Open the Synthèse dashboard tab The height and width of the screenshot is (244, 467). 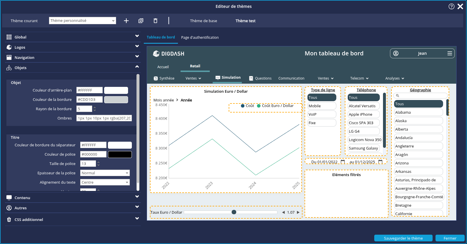(x=164, y=78)
